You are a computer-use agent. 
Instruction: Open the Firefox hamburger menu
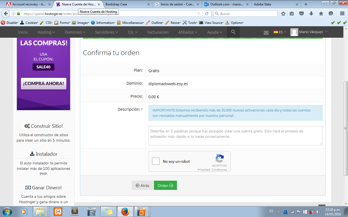[342, 14]
